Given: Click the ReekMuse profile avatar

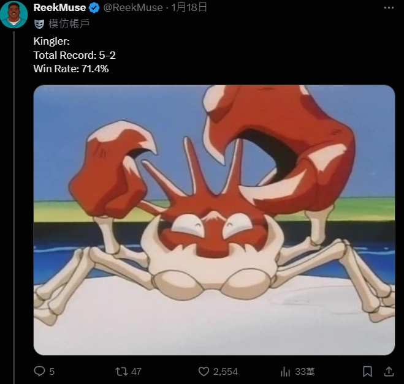Looking at the screenshot, I should click(x=13, y=14).
